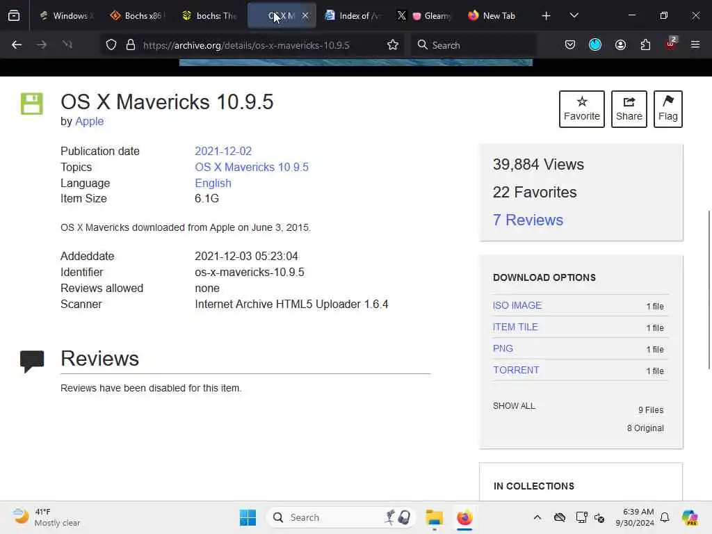Download the PNG option
Image resolution: width=712 pixels, height=534 pixels.
(x=503, y=348)
